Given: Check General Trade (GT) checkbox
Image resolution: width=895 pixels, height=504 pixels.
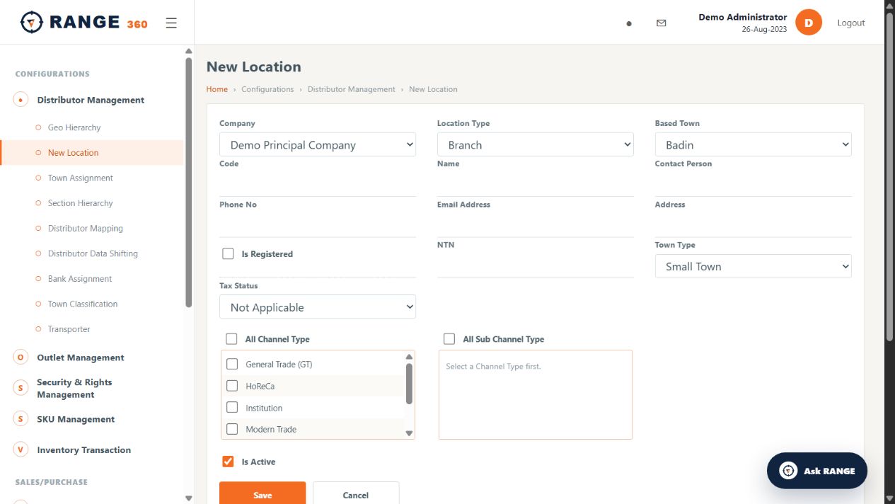Looking at the screenshot, I should coord(232,364).
